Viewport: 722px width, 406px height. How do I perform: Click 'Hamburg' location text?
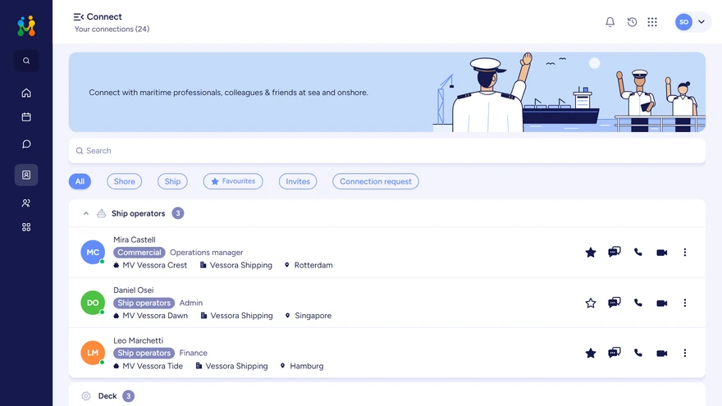click(307, 366)
